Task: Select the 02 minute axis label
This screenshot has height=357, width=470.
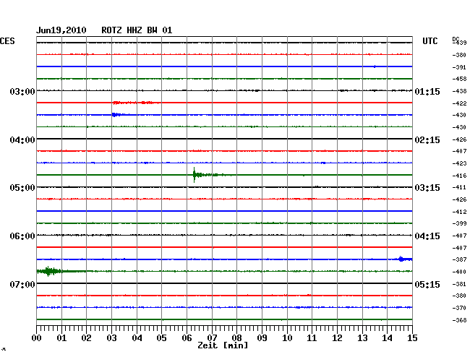Action: coord(86,337)
